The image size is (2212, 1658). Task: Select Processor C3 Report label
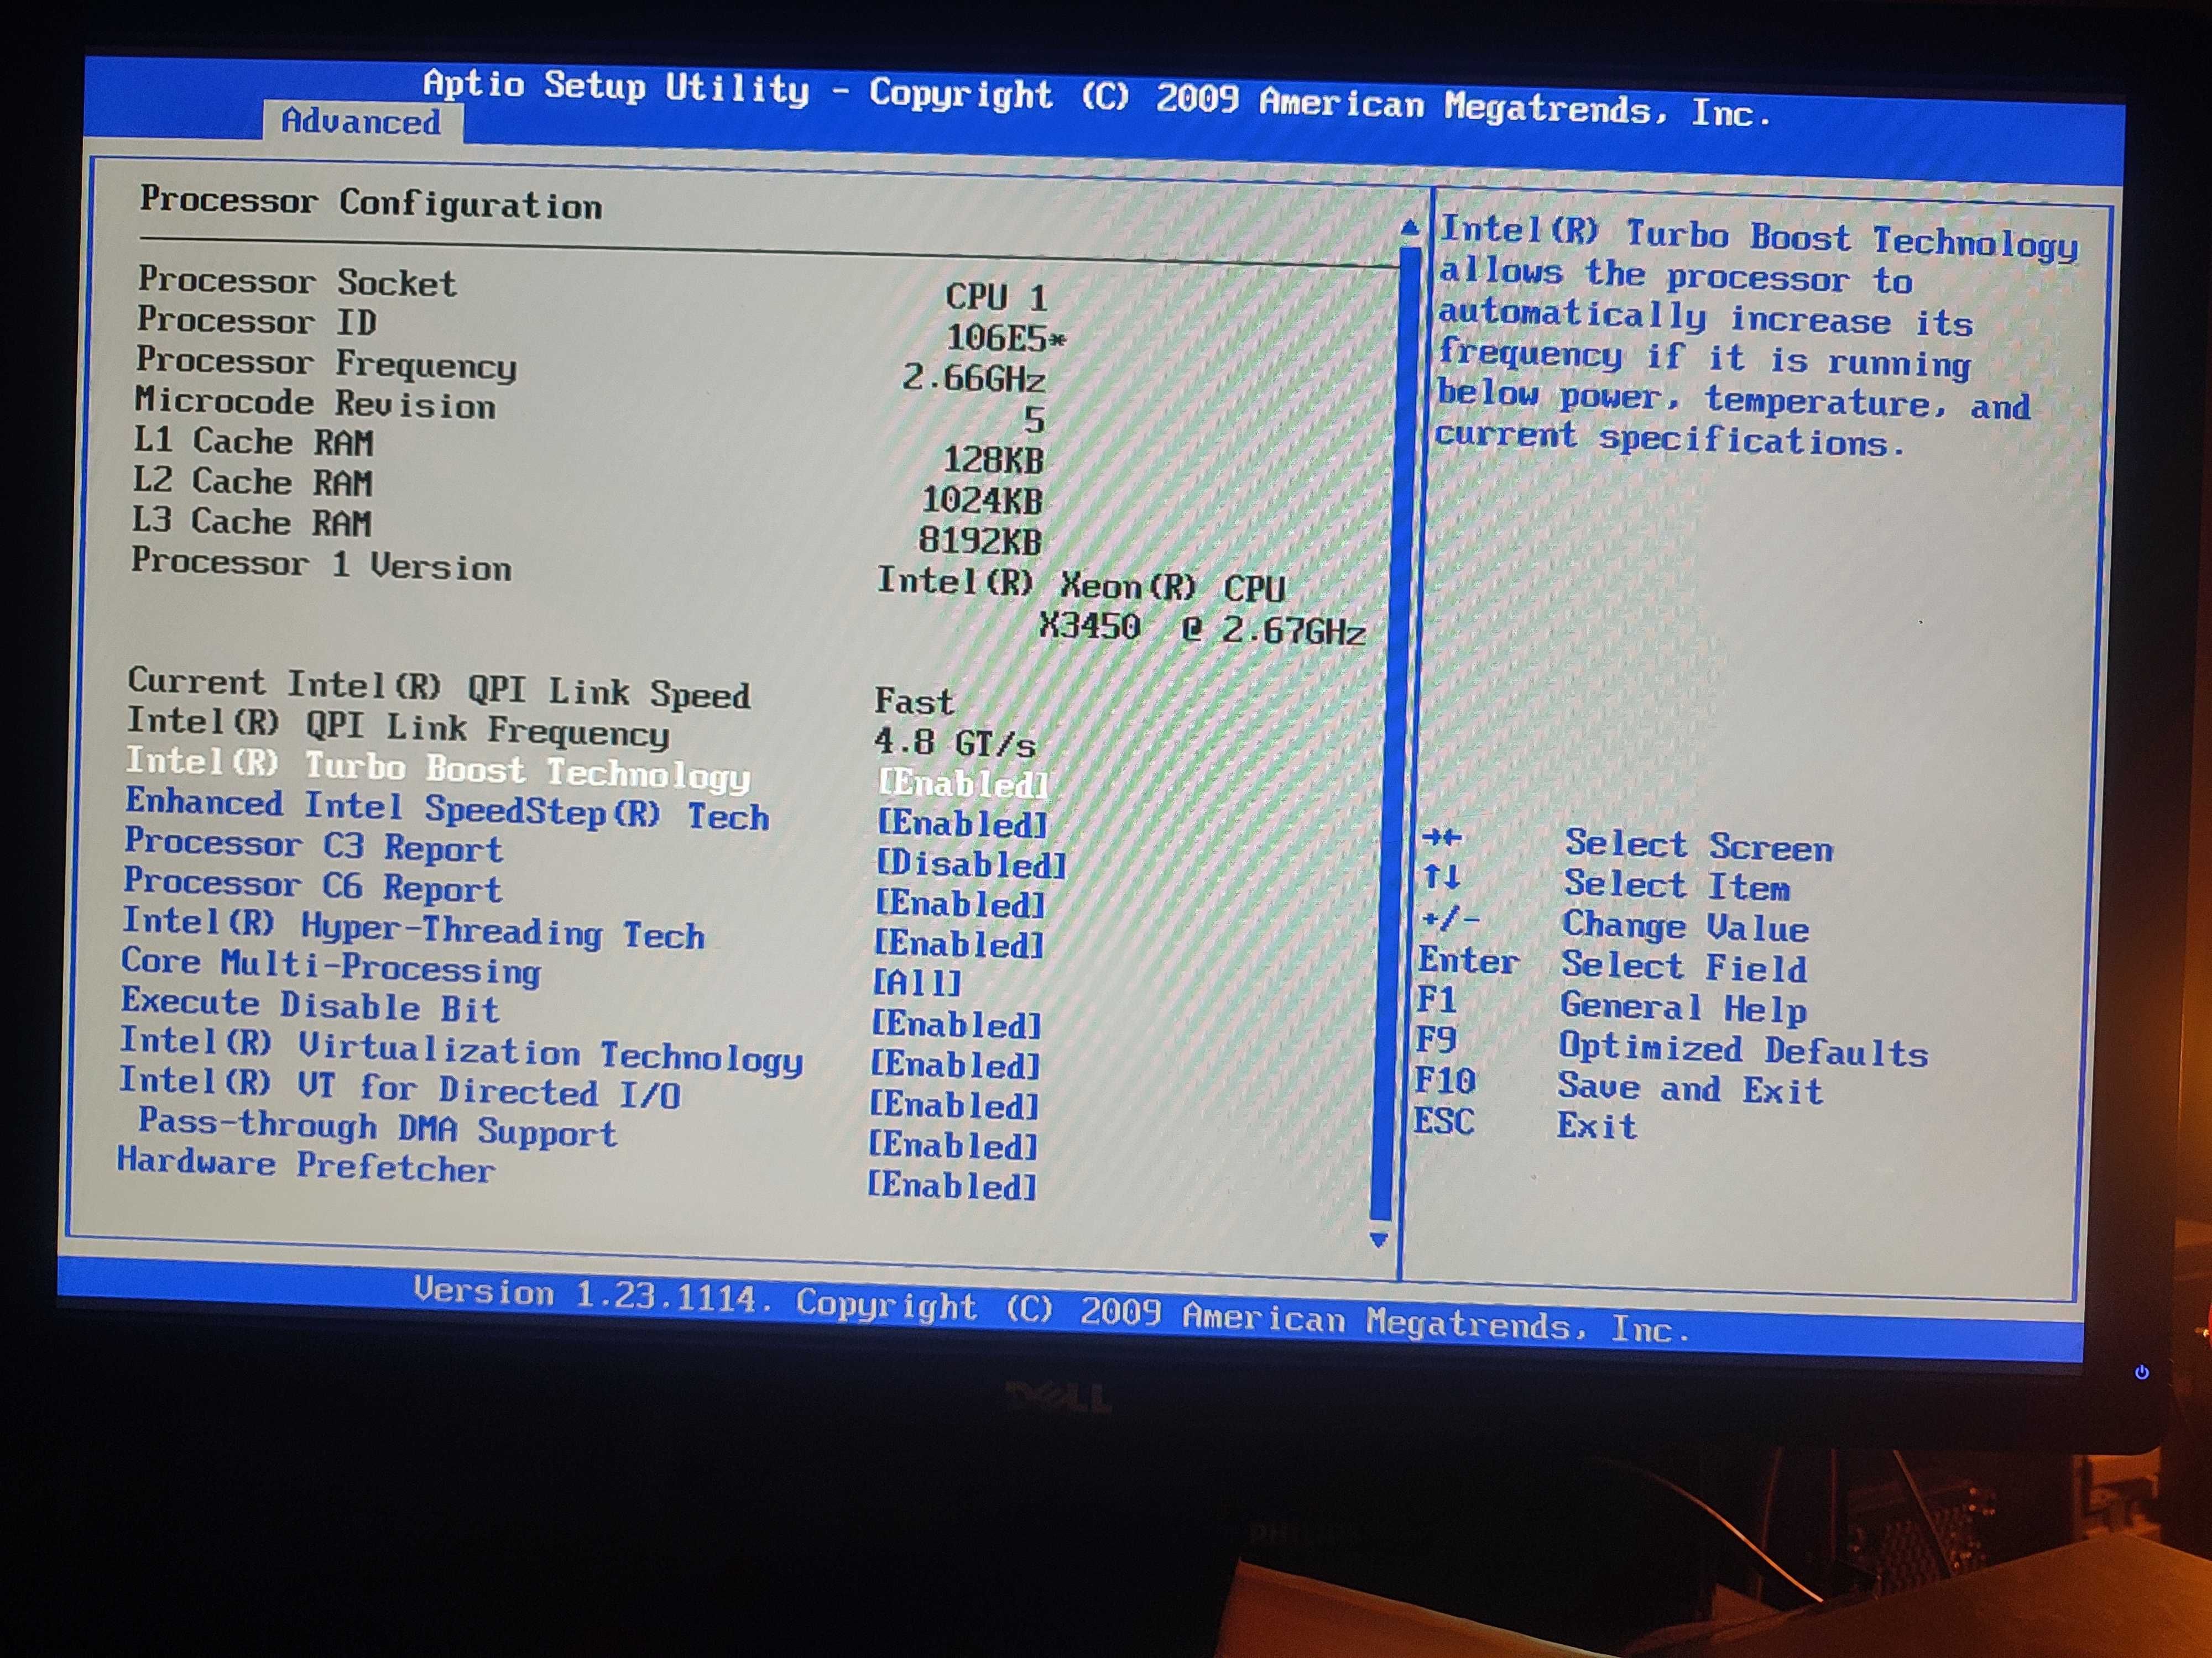click(313, 846)
